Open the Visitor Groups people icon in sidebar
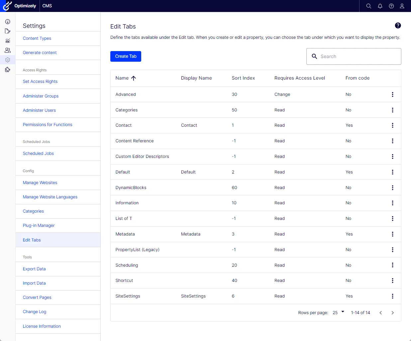411x341 pixels. (8, 50)
